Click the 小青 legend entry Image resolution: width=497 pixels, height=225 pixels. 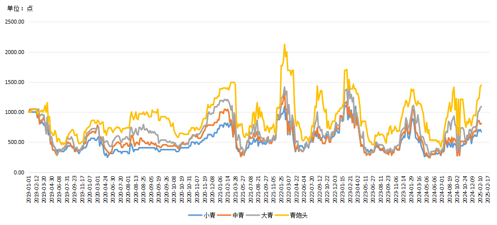(x=209, y=215)
